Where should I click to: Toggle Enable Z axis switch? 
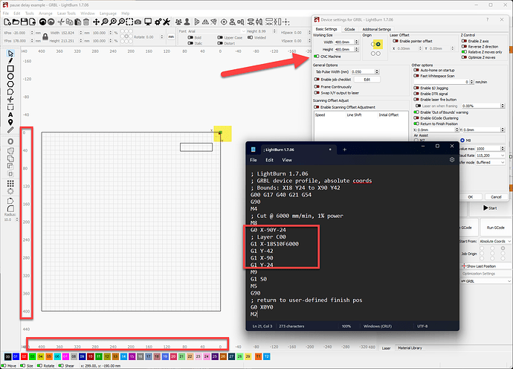coord(464,41)
